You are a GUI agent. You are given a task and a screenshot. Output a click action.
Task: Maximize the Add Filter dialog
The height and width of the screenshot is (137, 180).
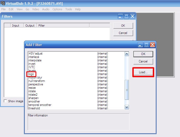(x=146, y=45)
